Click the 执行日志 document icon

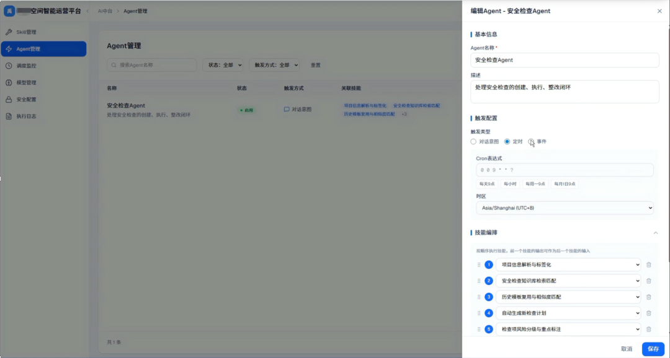9,116
